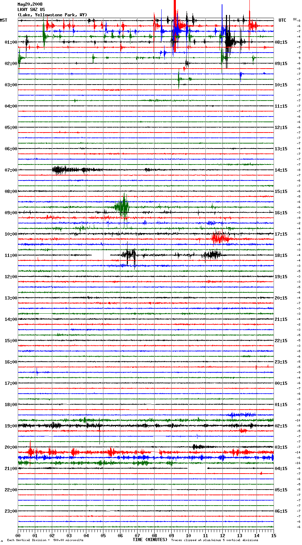302x545 pixels.
Task: Click the 23:15 UTC time label
Action: 281,362
